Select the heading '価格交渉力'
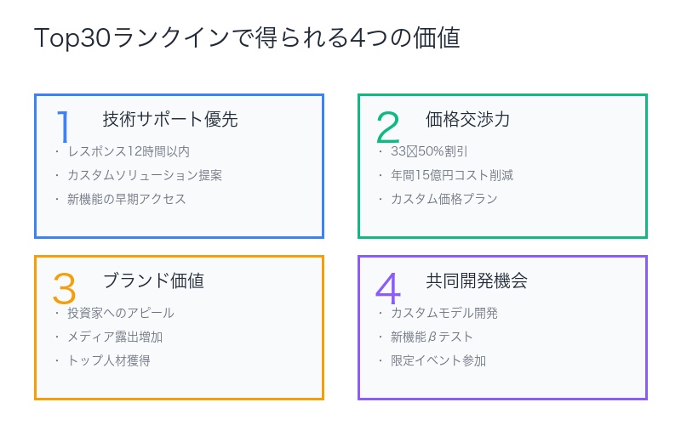 [468, 119]
